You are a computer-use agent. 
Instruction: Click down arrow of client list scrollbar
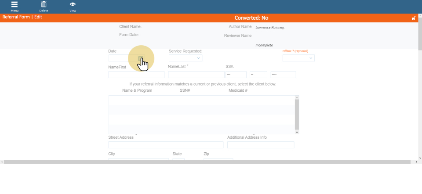click(x=297, y=132)
